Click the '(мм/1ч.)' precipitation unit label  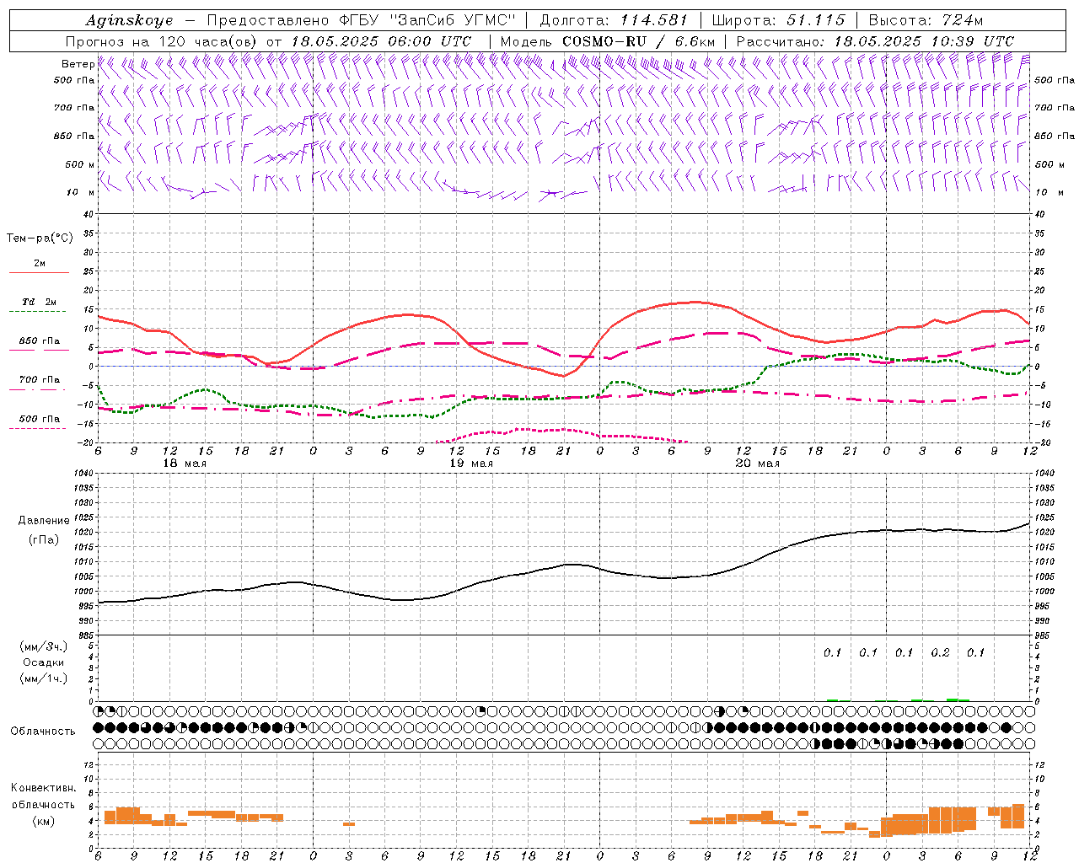44,678
